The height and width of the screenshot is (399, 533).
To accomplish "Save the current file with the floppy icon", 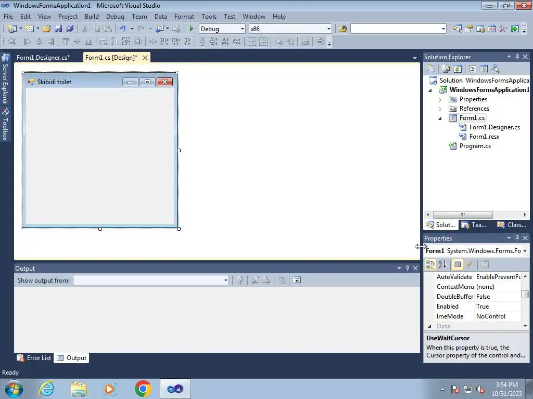I will point(58,29).
